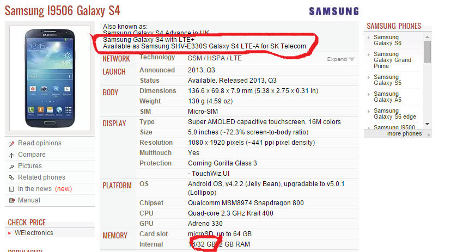Click 'Samsung I9506 Galaxy S4' page title
This screenshot has width=463, height=252.
point(62,11)
